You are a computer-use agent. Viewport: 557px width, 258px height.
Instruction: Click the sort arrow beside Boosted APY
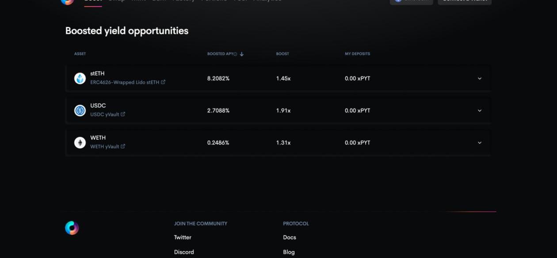[242, 54]
